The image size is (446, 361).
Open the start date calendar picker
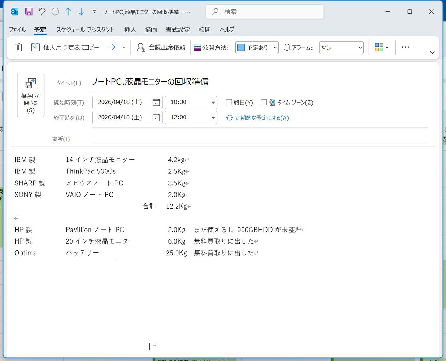pyautogui.click(x=156, y=102)
